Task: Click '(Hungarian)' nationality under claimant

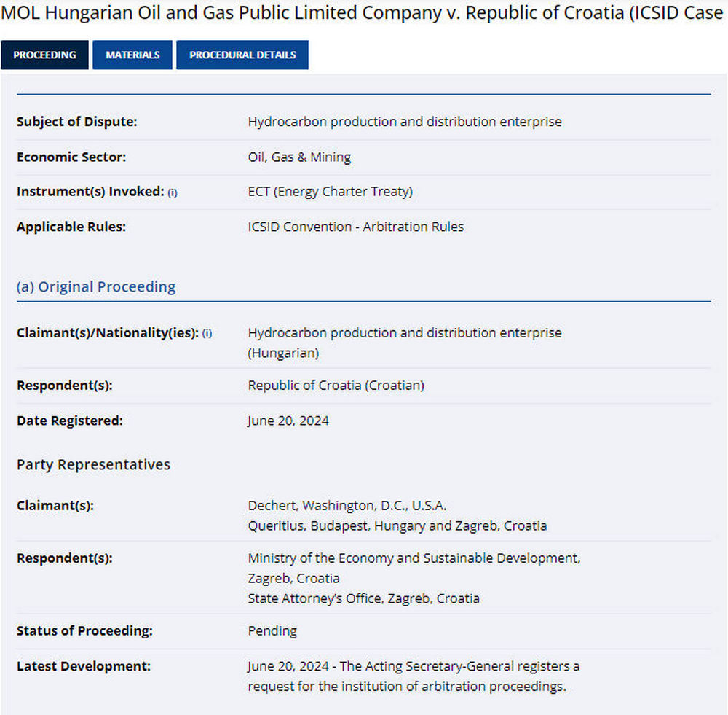Action: [284, 353]
